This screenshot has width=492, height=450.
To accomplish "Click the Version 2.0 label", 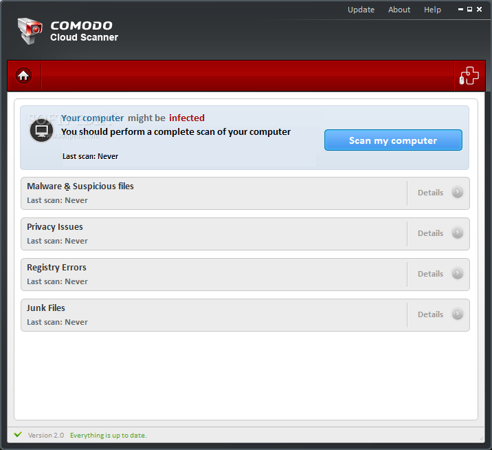I will (46, 436).
